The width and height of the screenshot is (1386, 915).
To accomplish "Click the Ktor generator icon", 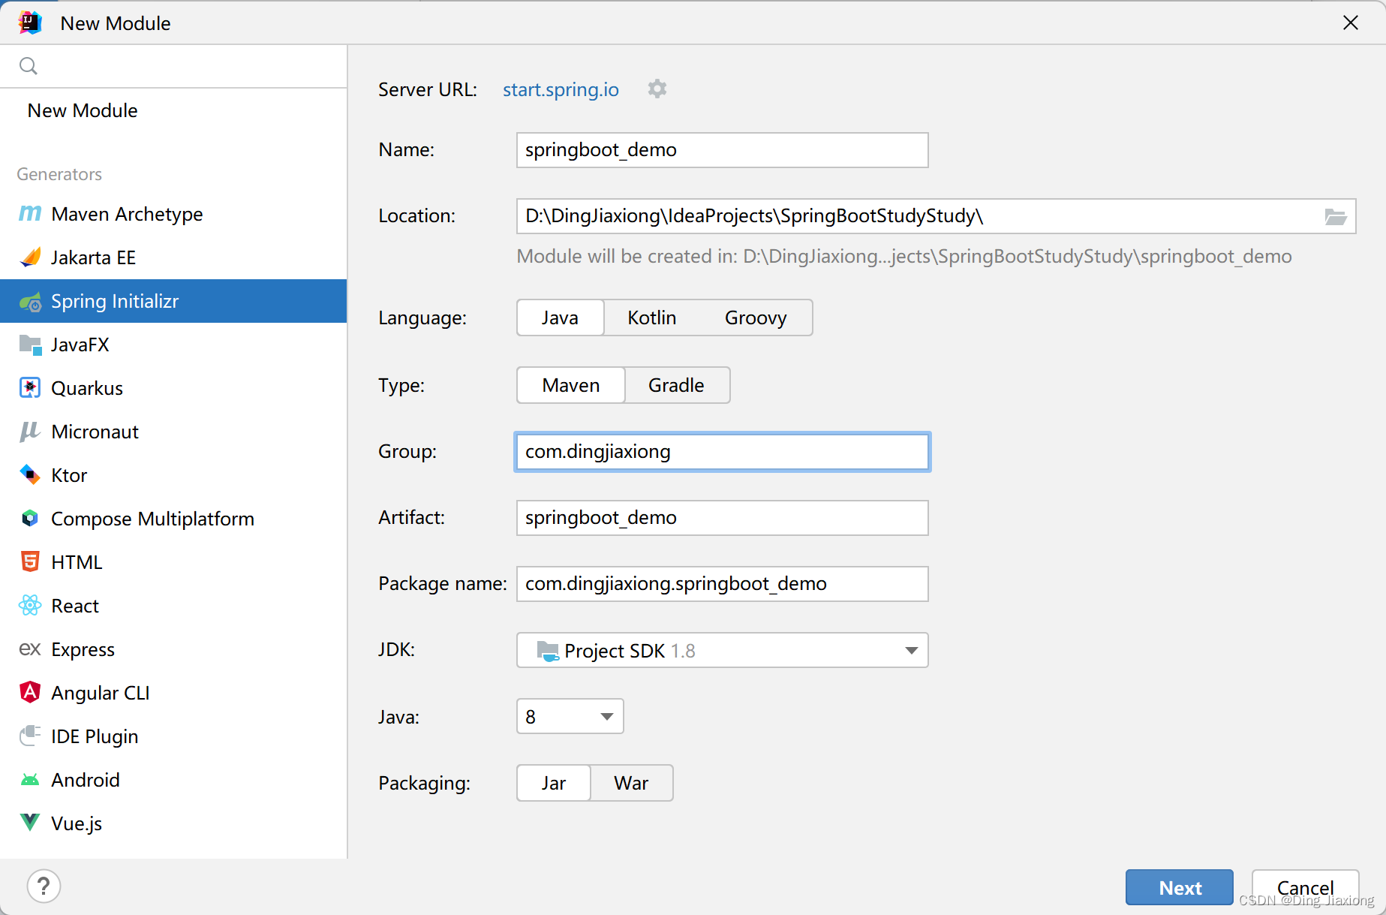I will tap(30, 475).
